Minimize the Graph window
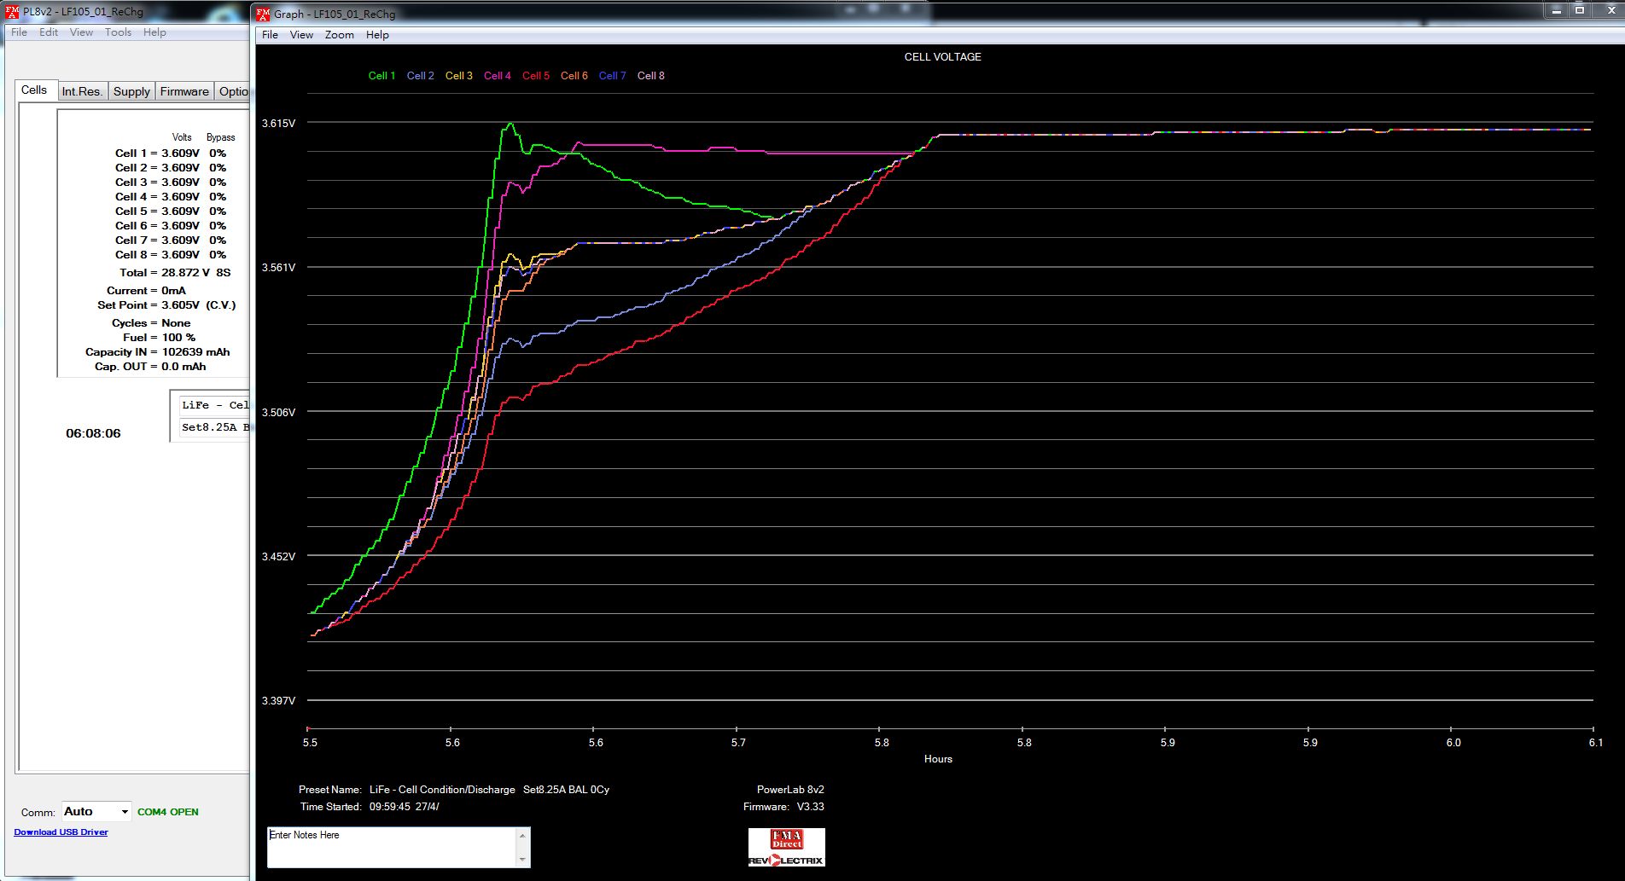 1554,10
